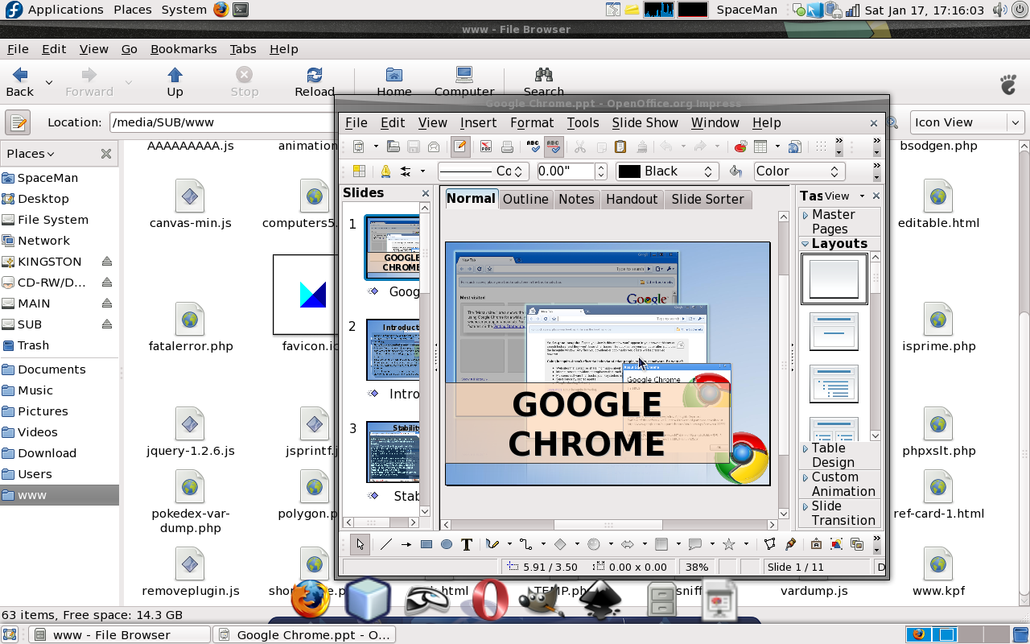Click the Hyperlink globe icon
Screen dimensions: 1030x644
[794, 147]
